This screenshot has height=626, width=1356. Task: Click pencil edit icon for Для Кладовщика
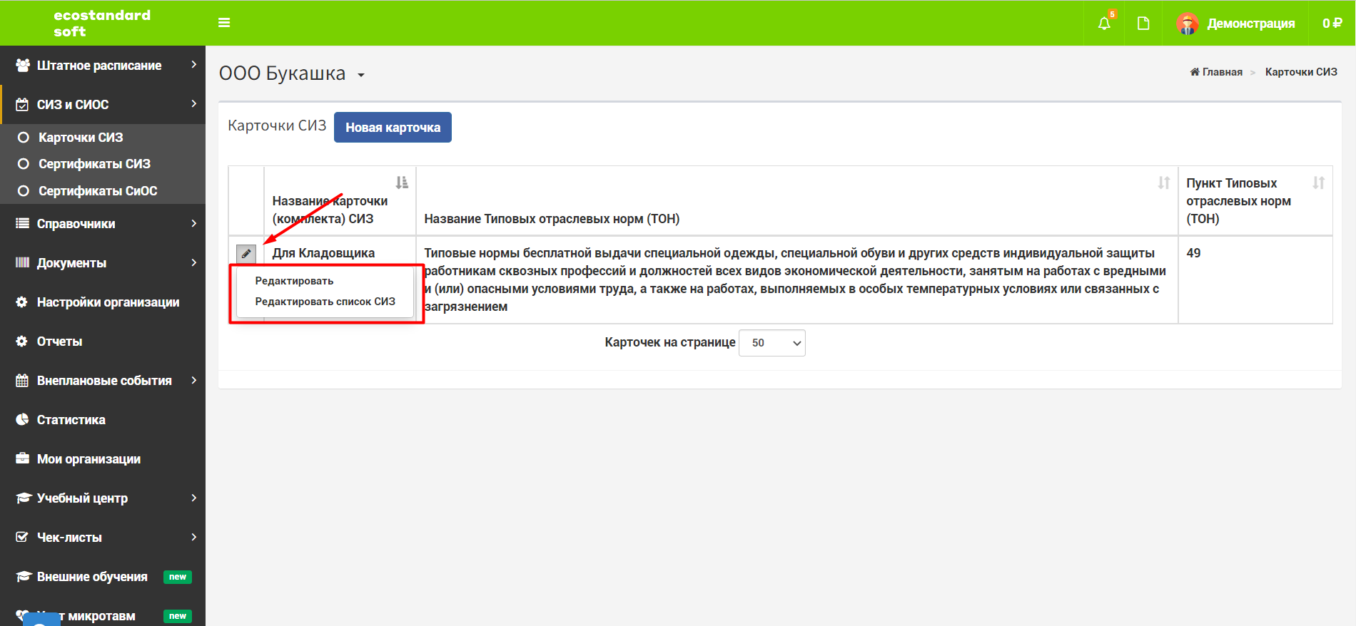coord(246,253)
